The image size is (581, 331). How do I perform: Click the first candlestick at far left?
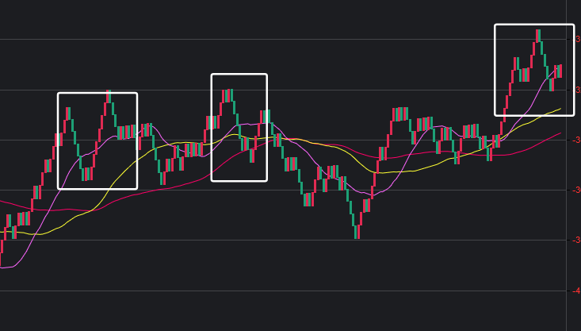[1, 256]
